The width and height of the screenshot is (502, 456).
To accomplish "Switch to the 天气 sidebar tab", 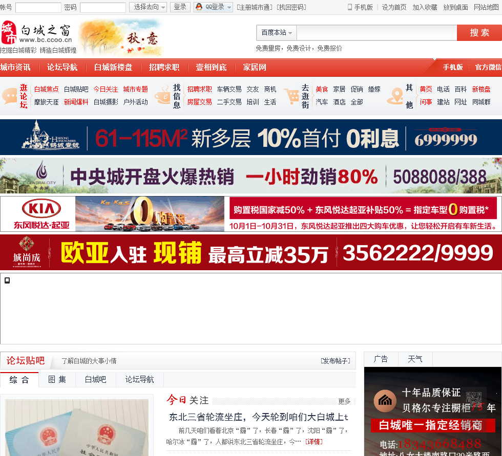I will click(x=415, y=359).
